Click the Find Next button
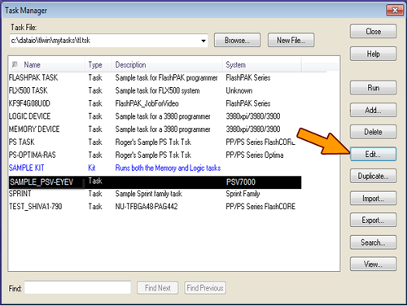Viewport: 407px width, 306px height. click(158, 287)
